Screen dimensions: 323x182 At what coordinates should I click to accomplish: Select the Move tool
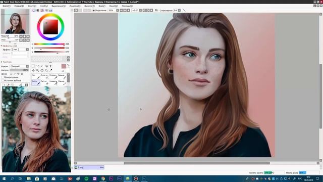coord(33,70)
